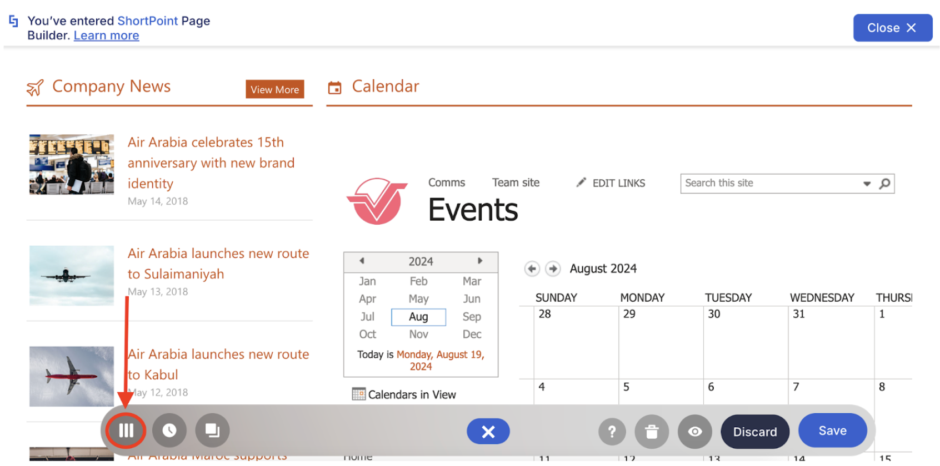Select Jul in the month picker

(367, 317)
